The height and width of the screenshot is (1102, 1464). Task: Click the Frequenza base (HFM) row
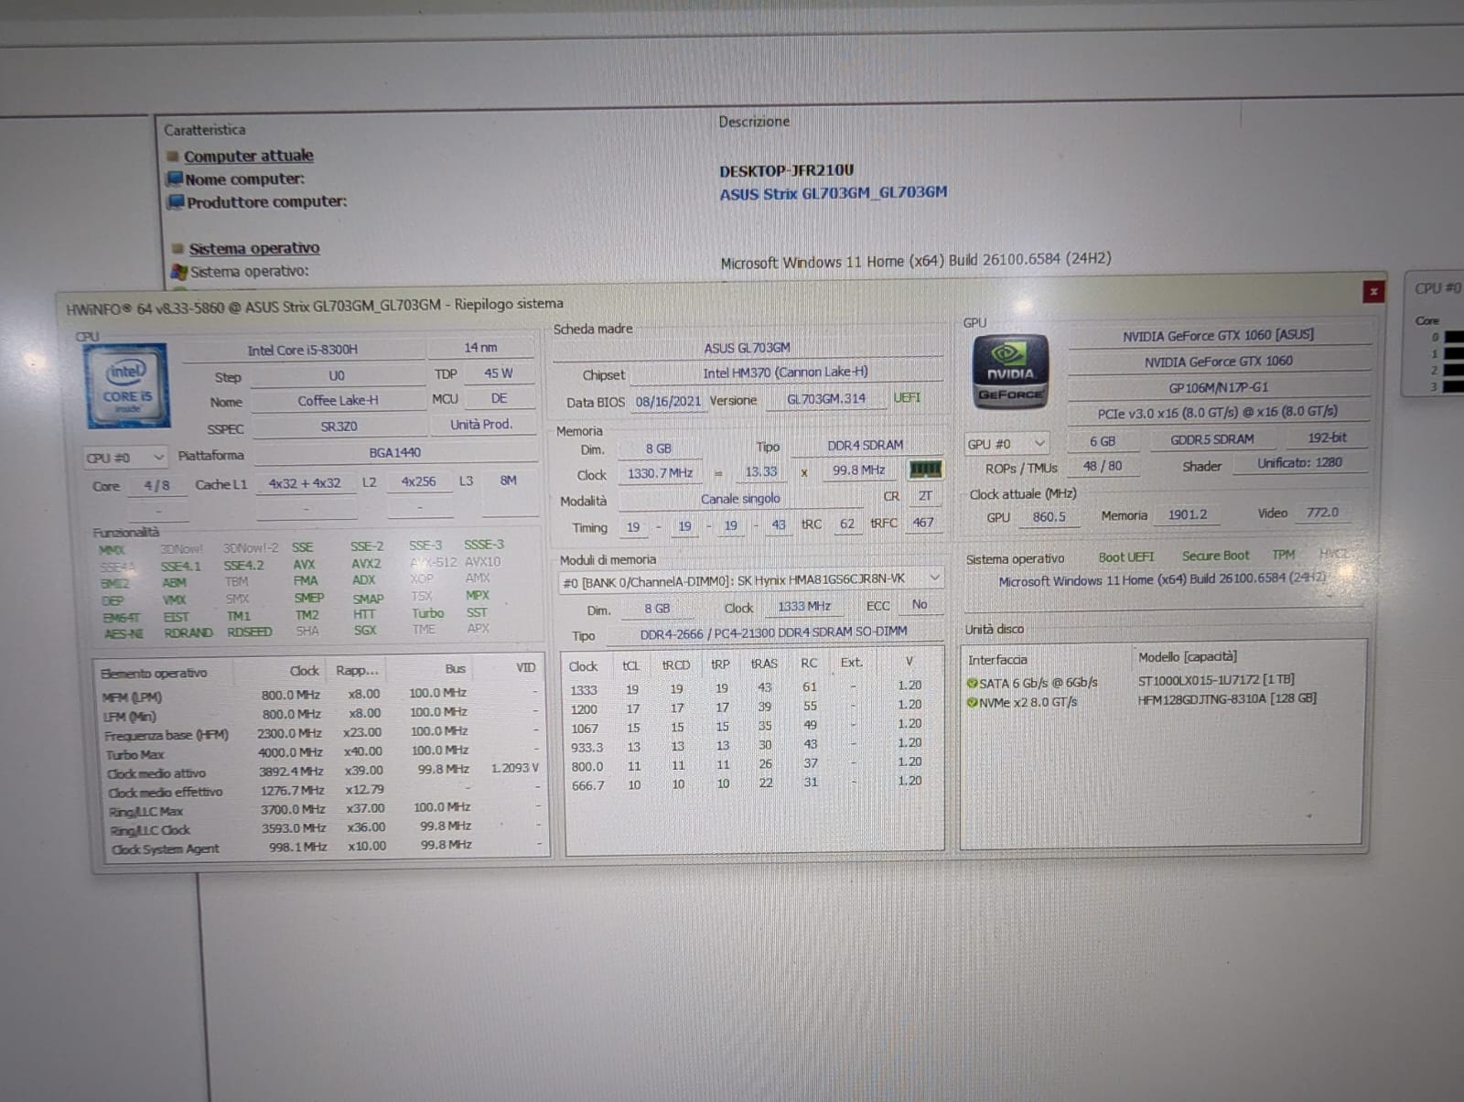click(320, 733)
